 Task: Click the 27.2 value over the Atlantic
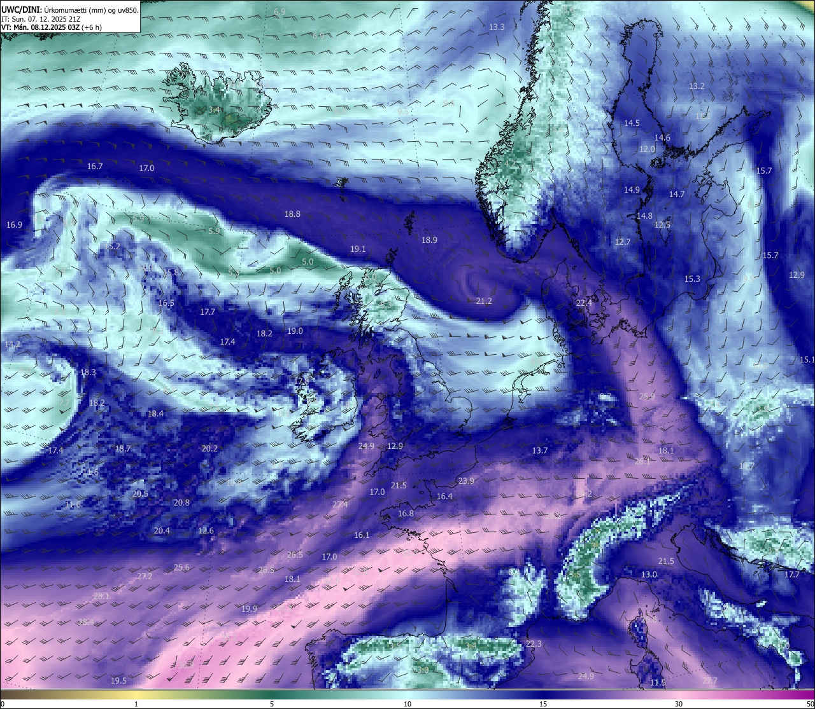[145, 576]
